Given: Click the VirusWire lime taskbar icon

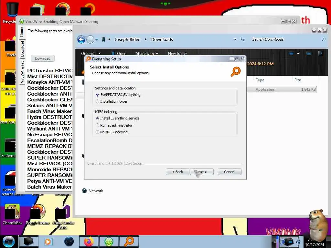Looking at the screenshot, I should (109, 242).
